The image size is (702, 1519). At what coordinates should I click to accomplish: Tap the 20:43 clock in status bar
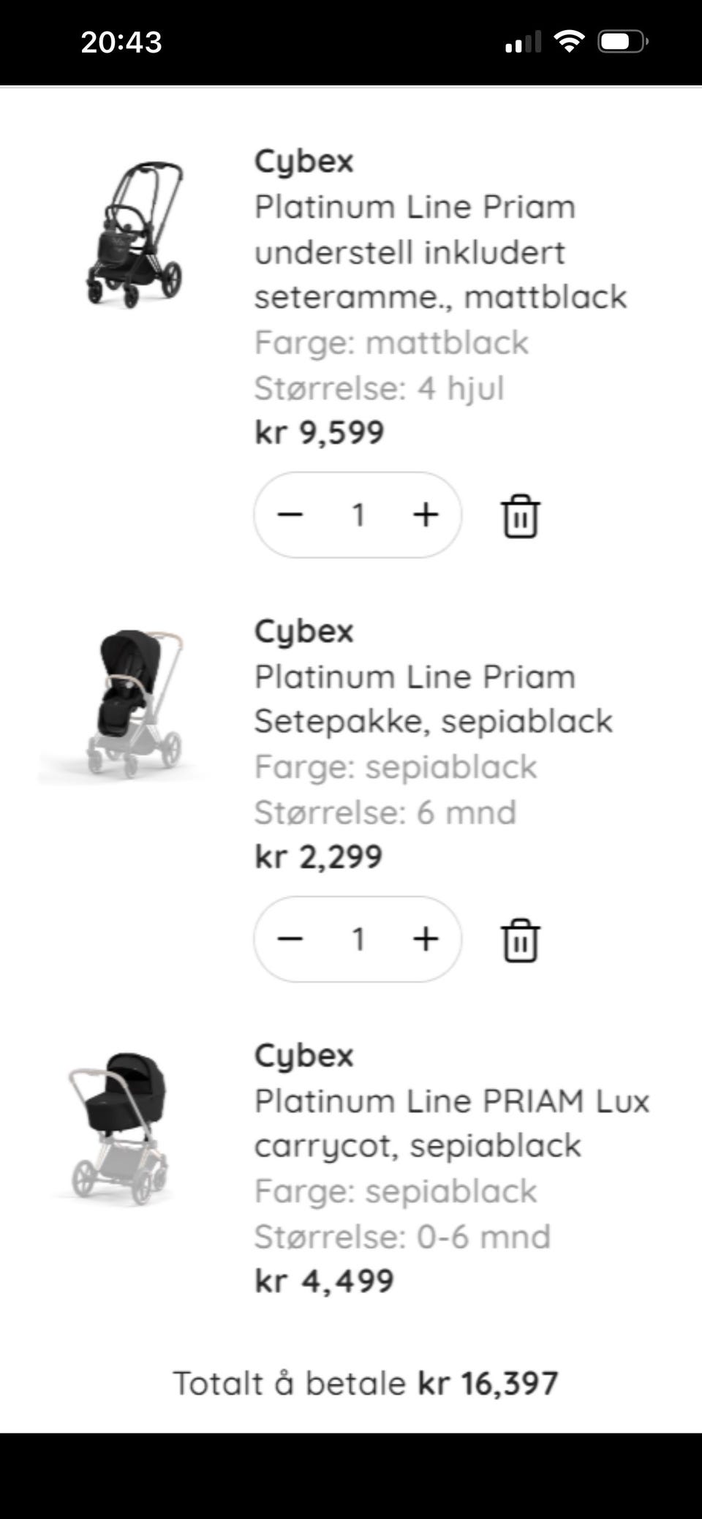pyautogui.click(x=121, y=42)
